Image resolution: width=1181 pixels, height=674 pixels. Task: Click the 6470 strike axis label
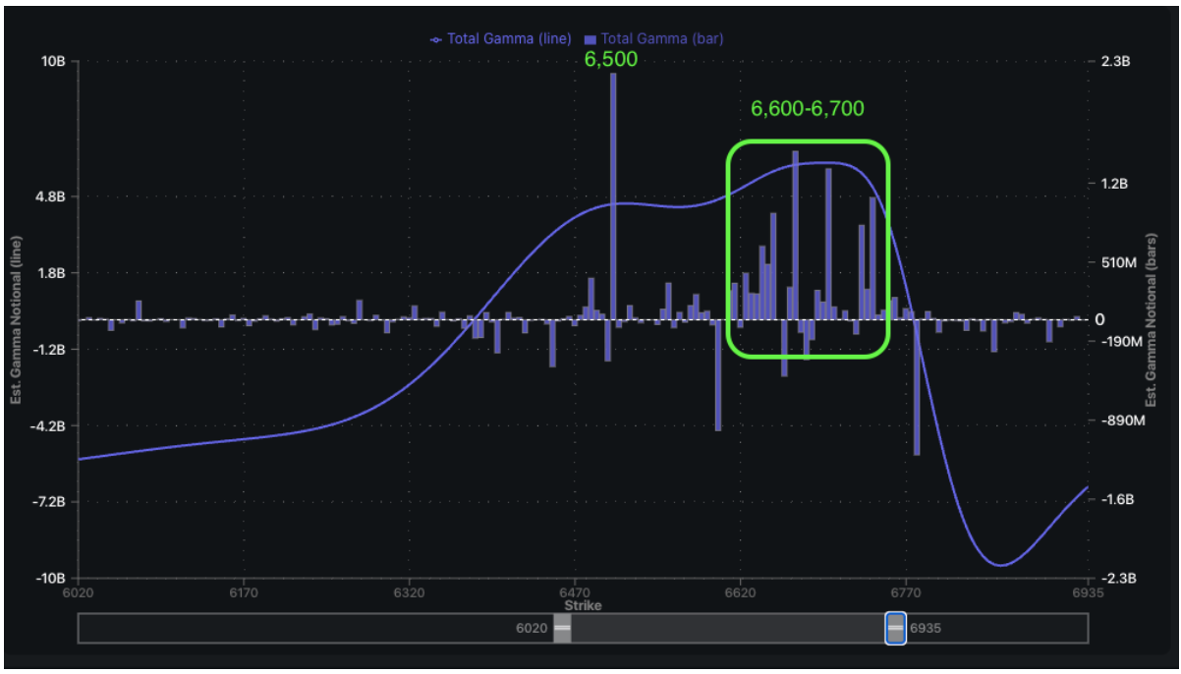575,592
